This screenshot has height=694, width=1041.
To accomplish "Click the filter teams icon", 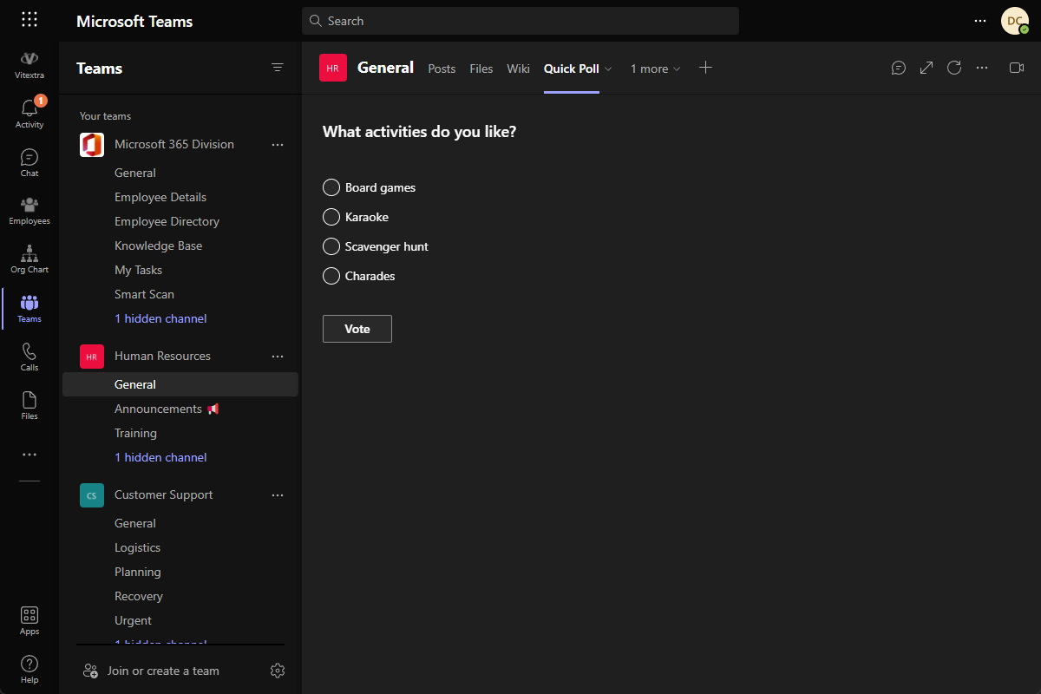I will [x=278, y=68].
